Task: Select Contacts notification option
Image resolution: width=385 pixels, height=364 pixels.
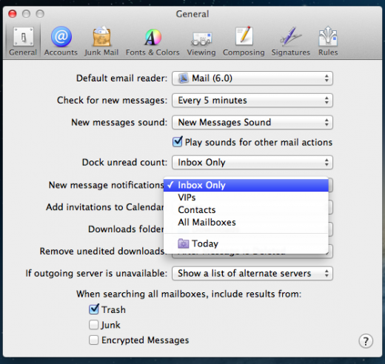Action: coord(246,210)
